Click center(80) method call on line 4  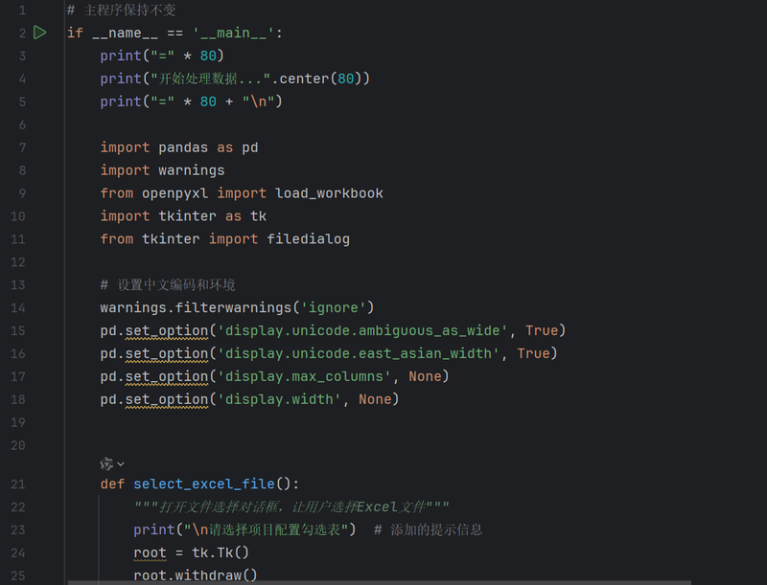coord(320,79)
